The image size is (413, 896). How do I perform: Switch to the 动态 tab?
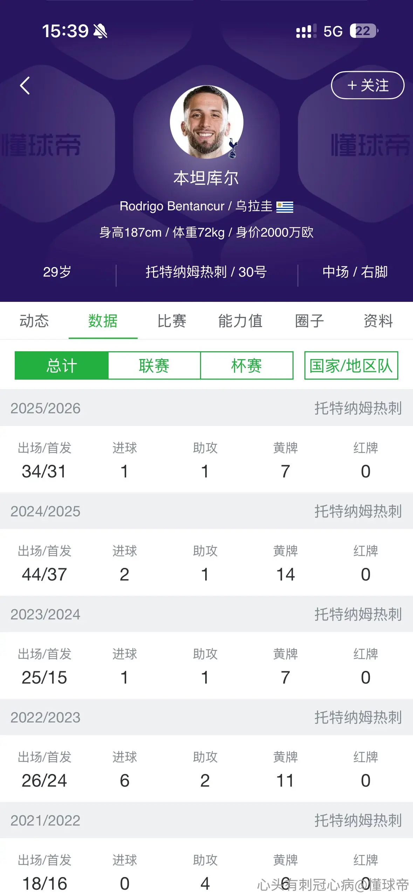[x=34, y=321]
